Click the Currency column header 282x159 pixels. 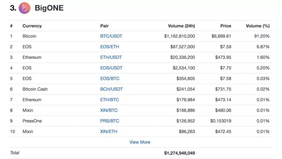pos(32,26)
